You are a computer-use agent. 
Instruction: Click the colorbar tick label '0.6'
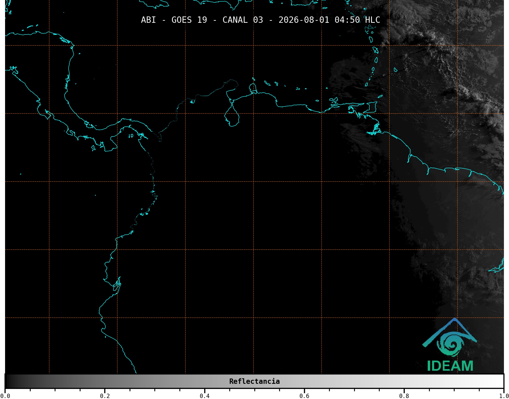[x=304, y=396]
